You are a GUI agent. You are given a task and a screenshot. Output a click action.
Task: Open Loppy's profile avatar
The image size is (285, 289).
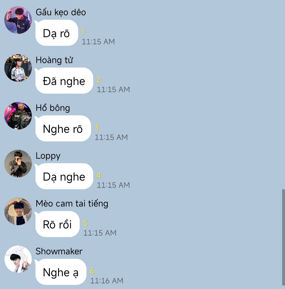[x=18, y=164]
